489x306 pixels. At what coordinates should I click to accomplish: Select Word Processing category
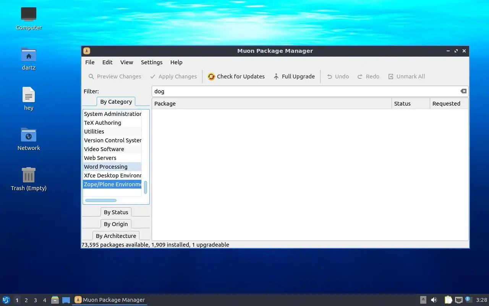pos(112,167)
